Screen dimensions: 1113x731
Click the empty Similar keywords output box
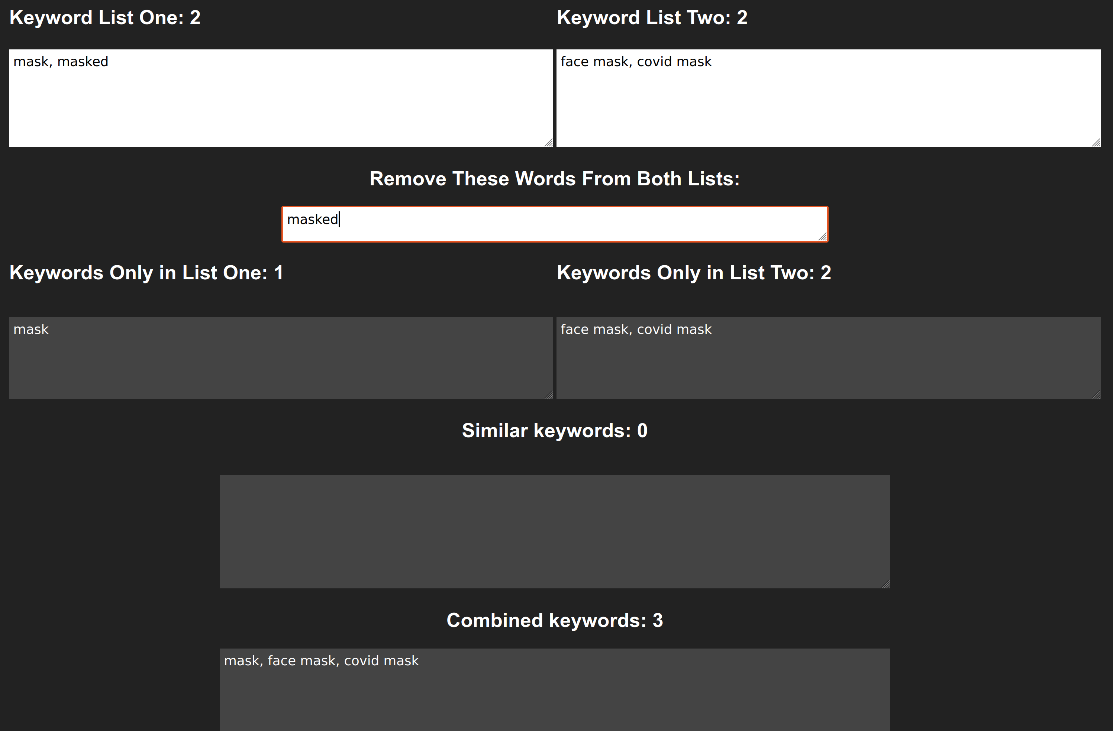point(554,532)
